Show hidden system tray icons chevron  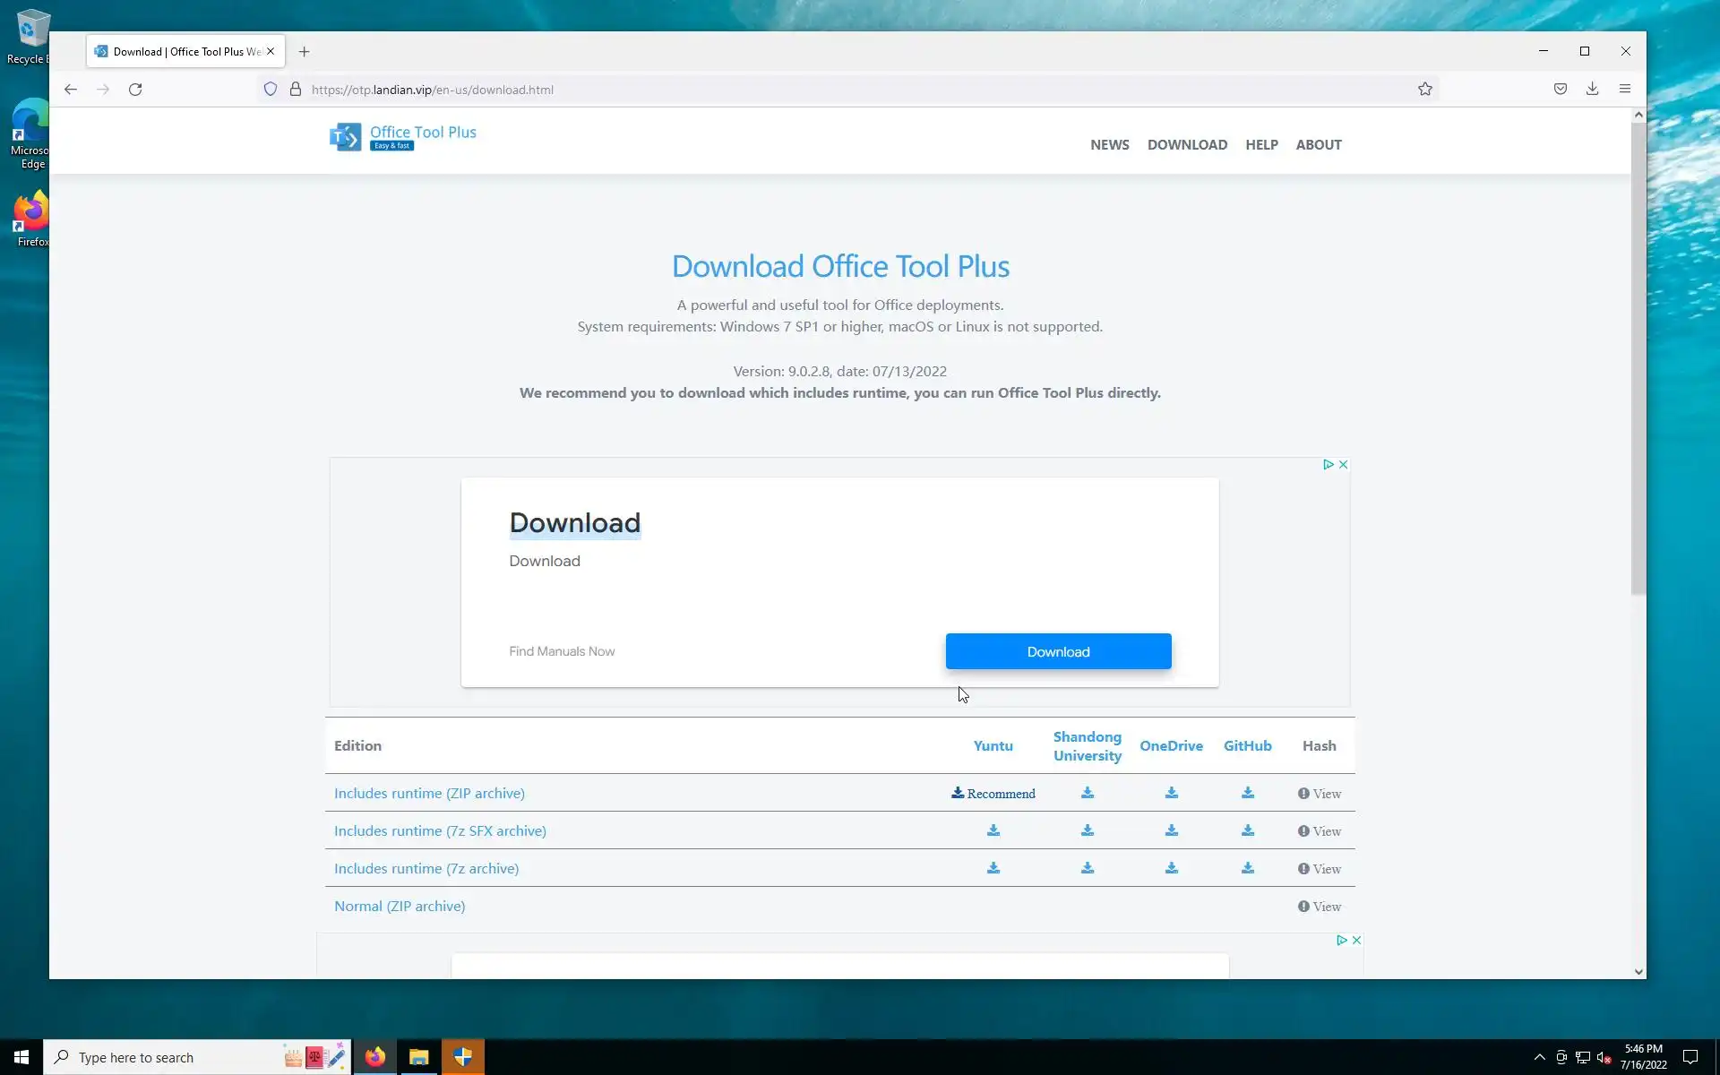click(1539, 1057)
